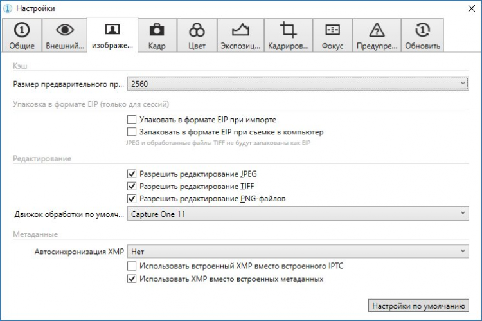Expand the preview size dropdown showing 2560
The image size is (482, 321).
[298, 83]
